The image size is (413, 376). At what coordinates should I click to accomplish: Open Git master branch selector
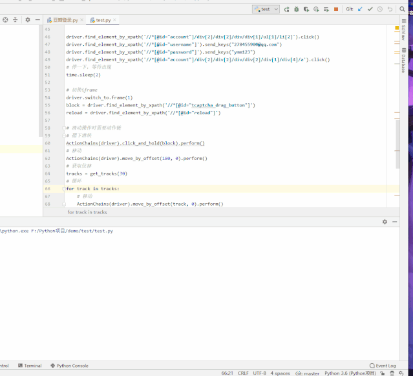pyautogui.click(x=307, y=373)
